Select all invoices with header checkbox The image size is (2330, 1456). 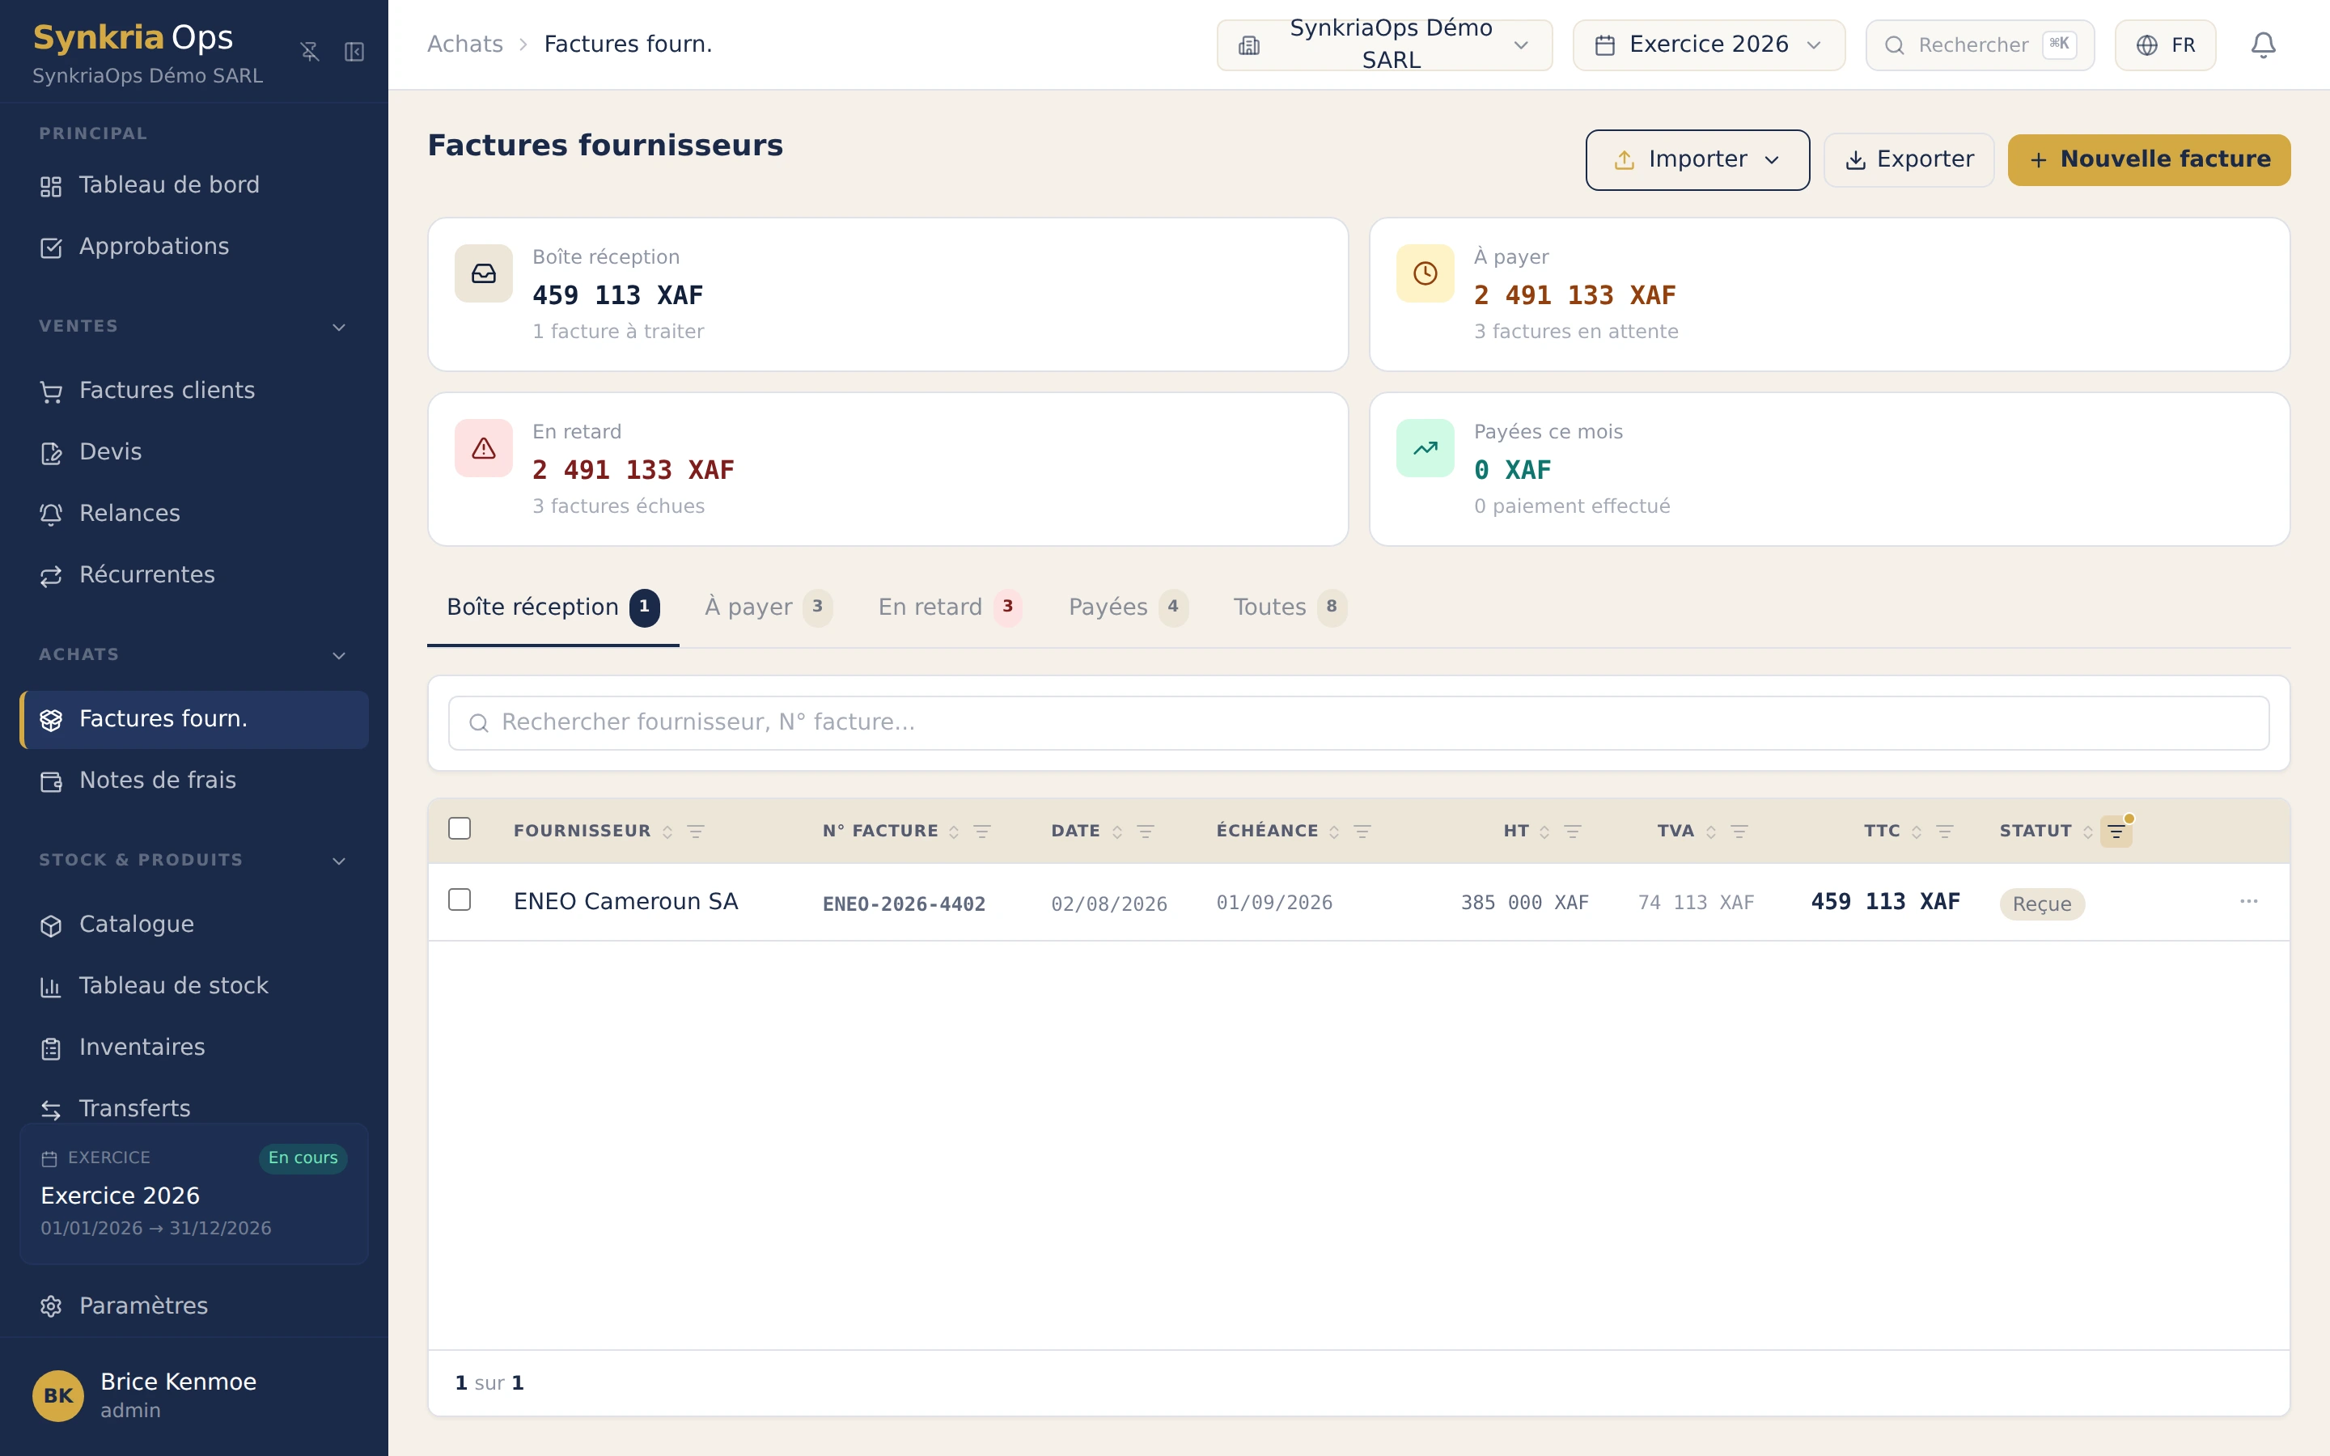[460, 828]
